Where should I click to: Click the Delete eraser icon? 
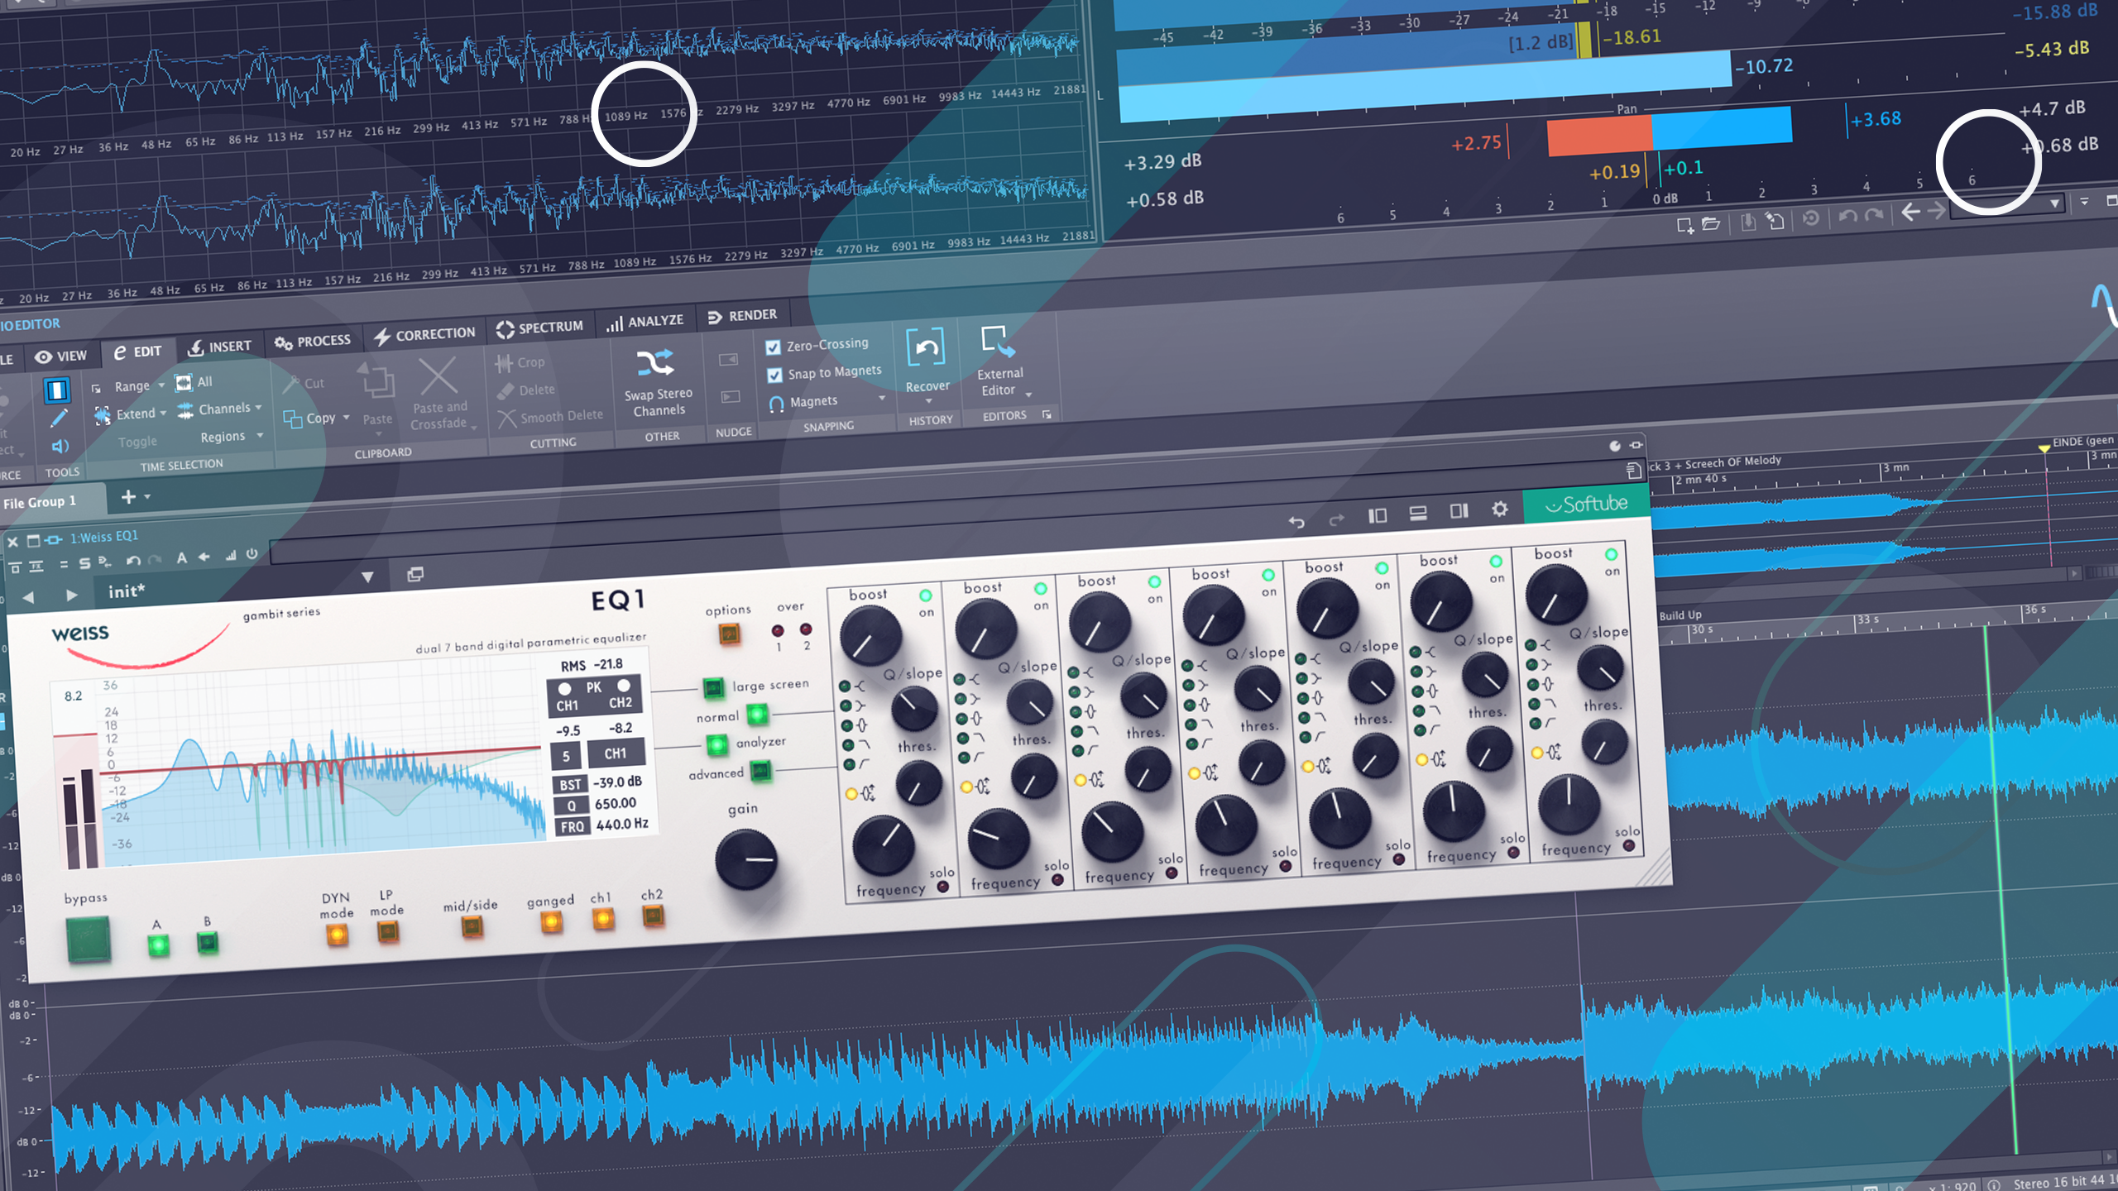click(506, 391)
